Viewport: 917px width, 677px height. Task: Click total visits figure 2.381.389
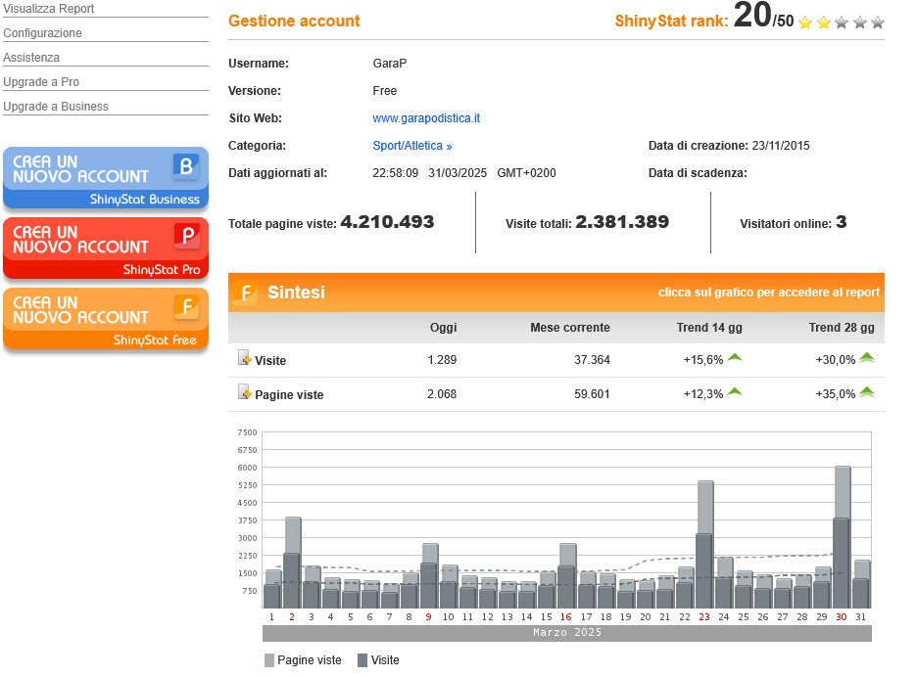[x=622, y=222]
